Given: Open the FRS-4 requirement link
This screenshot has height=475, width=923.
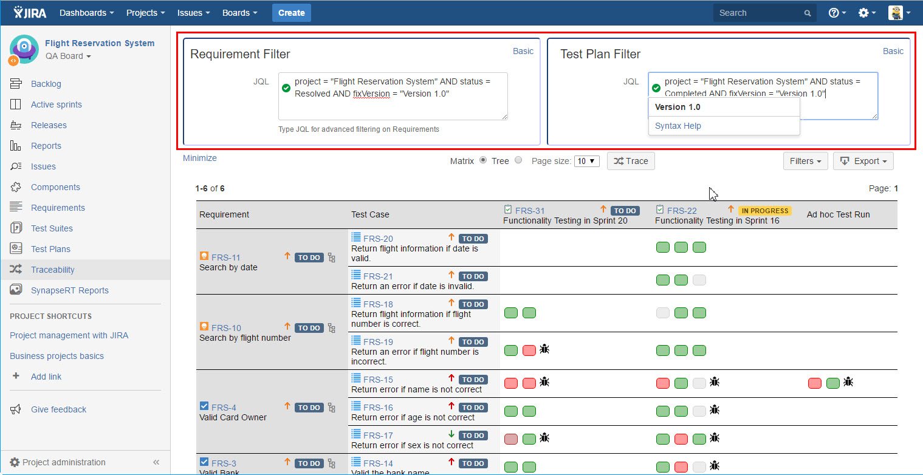Looking at the screenshot, I should [x=224, y=408].
